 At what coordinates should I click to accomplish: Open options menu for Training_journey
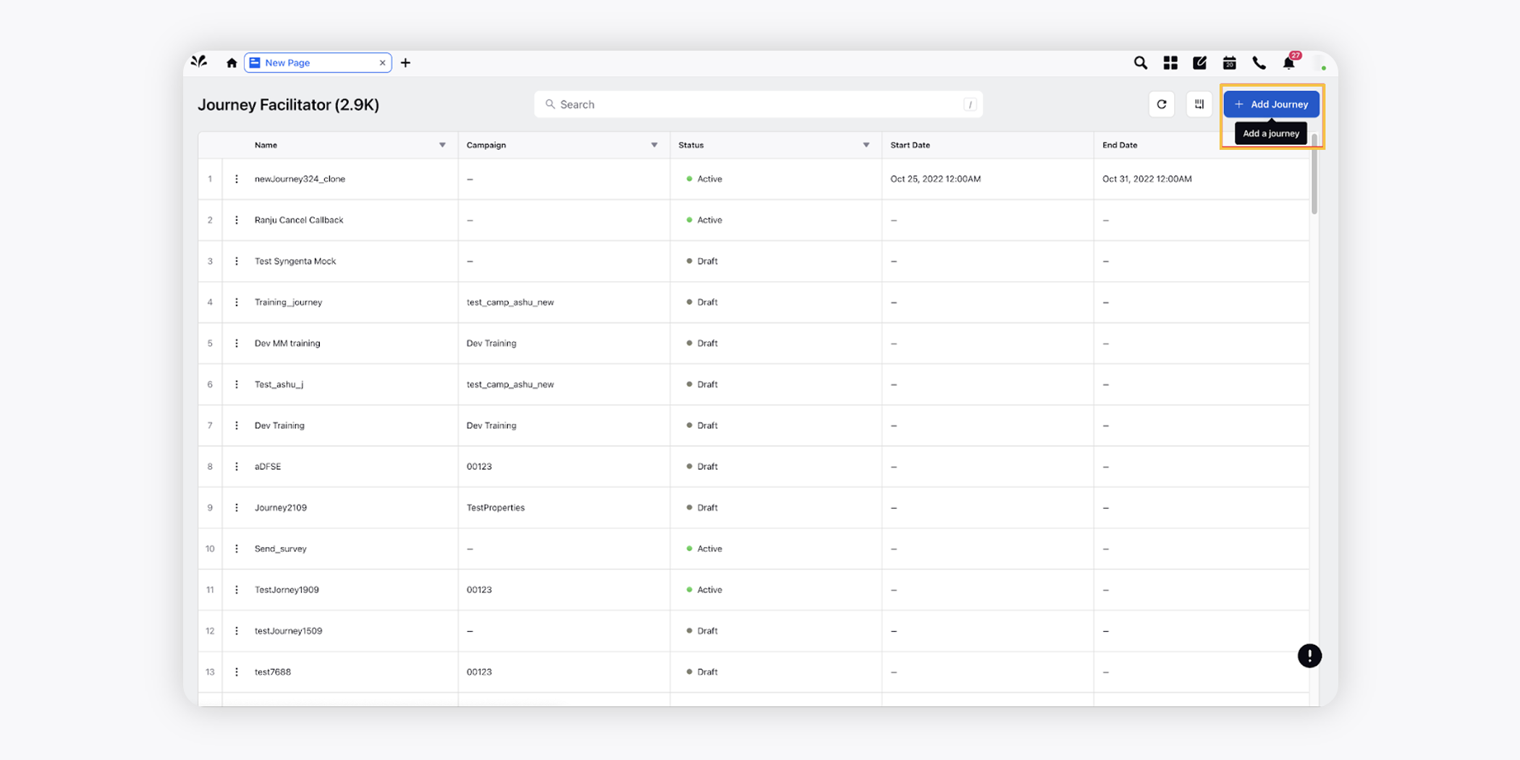click(237, 302)
